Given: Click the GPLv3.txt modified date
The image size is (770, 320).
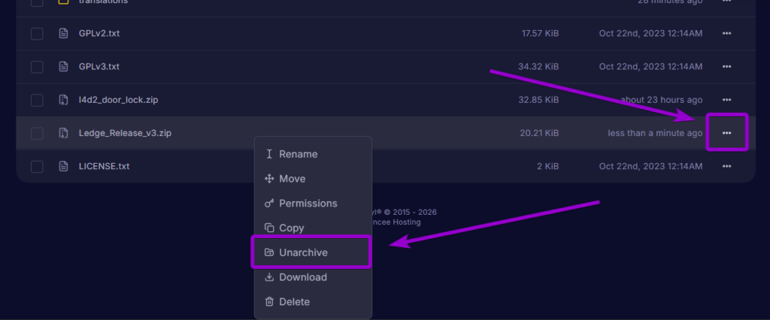Looking at the screenshot, I should 650,67.
